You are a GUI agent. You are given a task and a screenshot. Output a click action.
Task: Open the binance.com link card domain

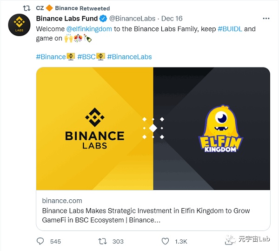[x=62, y=201]
